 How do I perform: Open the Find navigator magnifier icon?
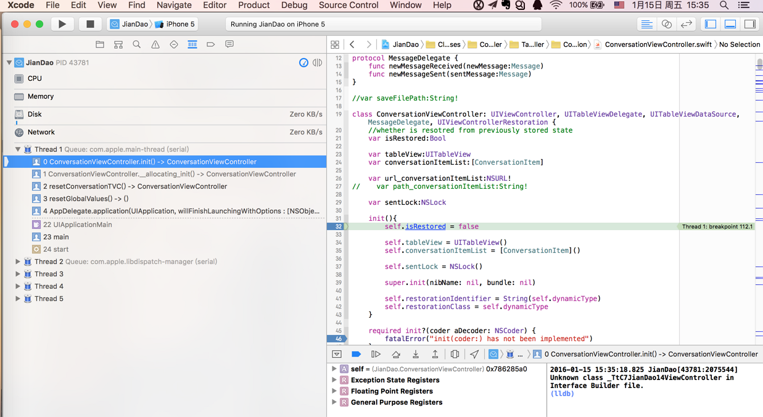[137, 44]
